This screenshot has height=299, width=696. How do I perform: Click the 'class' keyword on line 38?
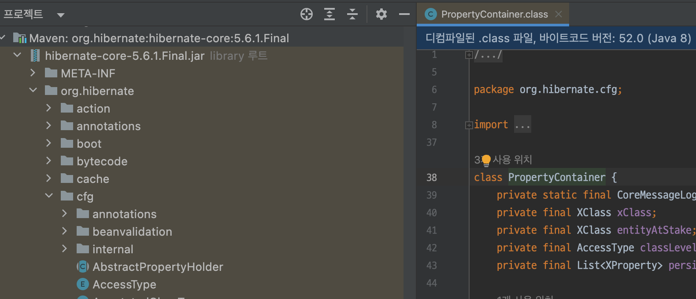488,177
